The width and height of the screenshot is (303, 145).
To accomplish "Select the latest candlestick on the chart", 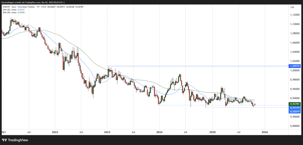I will click(255, 104).
